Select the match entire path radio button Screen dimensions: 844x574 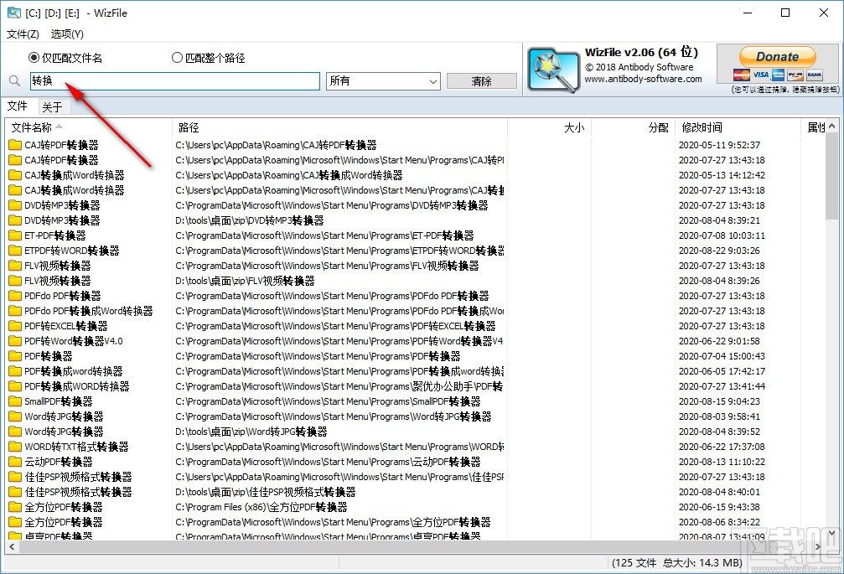coord(177,58)
